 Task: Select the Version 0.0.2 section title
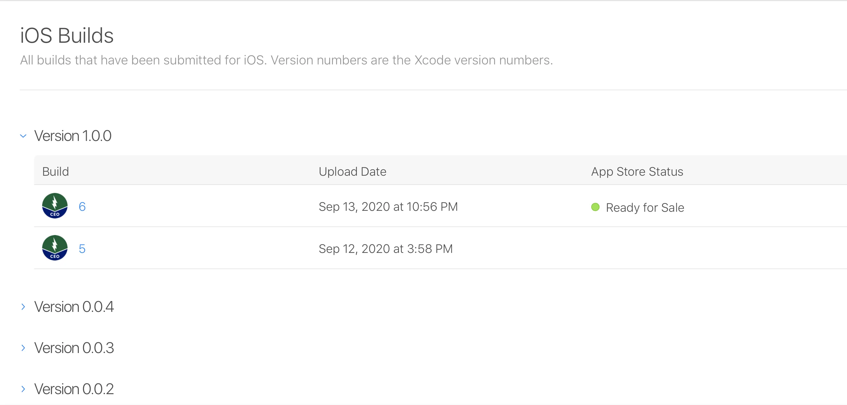point(74,389)
